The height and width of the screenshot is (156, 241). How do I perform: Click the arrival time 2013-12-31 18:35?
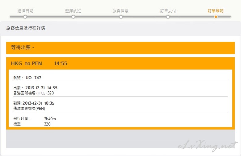point(38,103)
